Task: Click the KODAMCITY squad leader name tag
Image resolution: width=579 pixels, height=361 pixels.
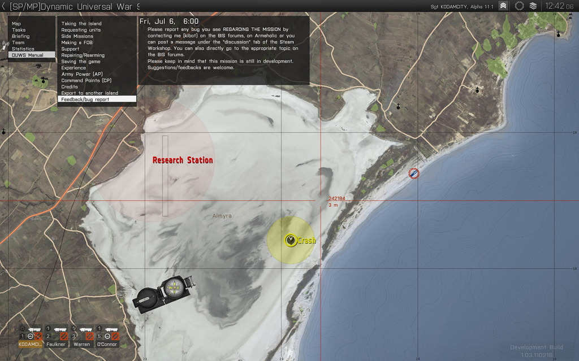Action: point(31,343)
